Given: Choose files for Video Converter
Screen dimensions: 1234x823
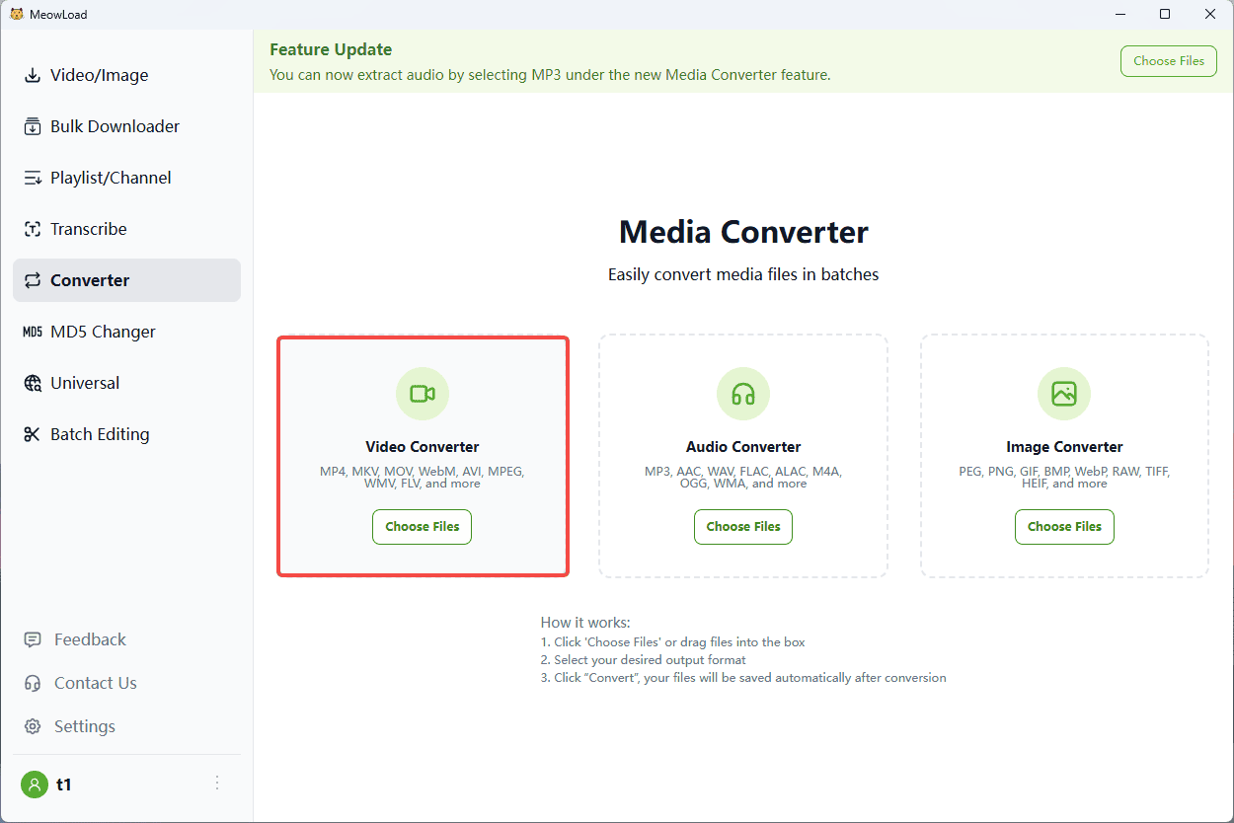Looking at the screenshot, I should (x=423, y=527).
